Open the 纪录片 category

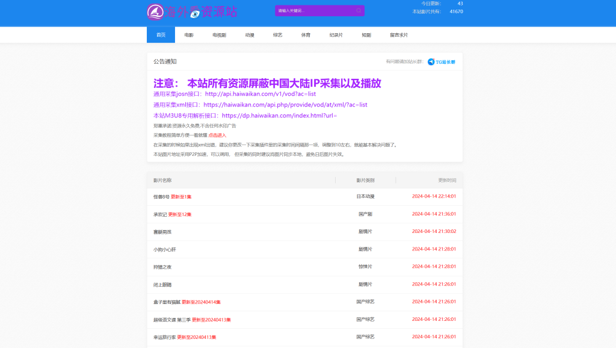click(x=334, y=34)
